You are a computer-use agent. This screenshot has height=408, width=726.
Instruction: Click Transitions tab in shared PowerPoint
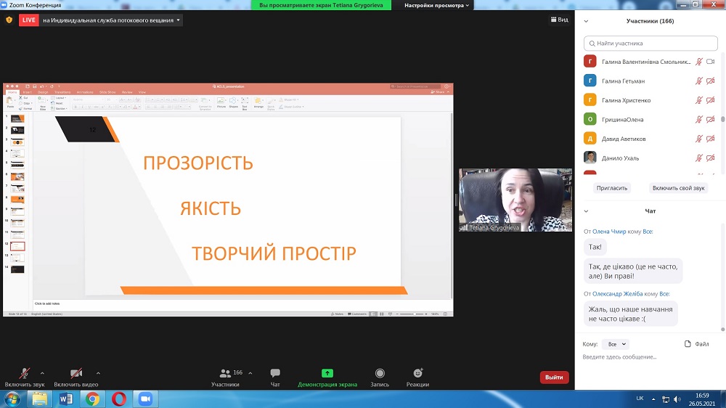(x=62, y=92)
